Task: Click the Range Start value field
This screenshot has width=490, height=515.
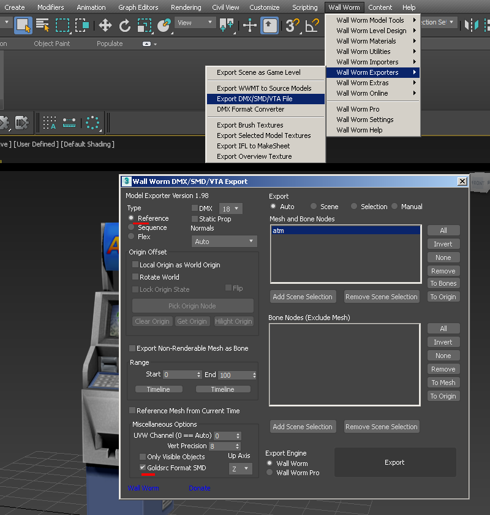Action: pyautogui.click(x=179, y=375)
